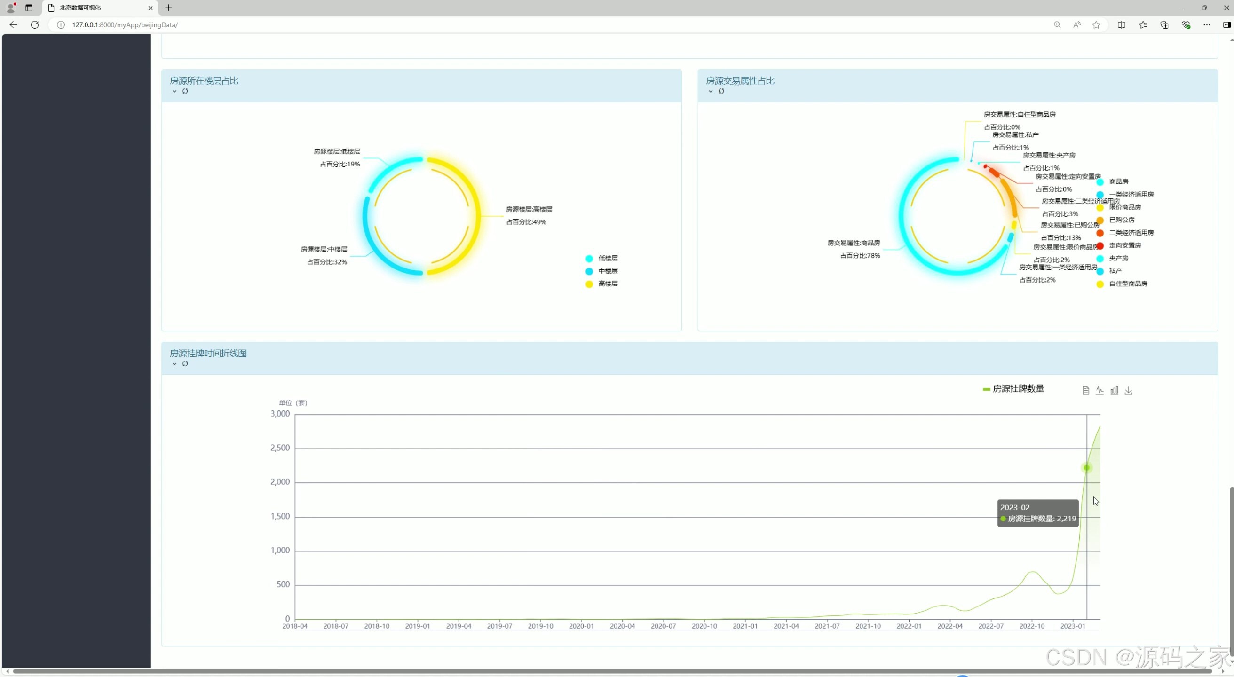Collapse the 房源交易属性占比 panel
The image size is (1234, 677).
tap(711, 91)
